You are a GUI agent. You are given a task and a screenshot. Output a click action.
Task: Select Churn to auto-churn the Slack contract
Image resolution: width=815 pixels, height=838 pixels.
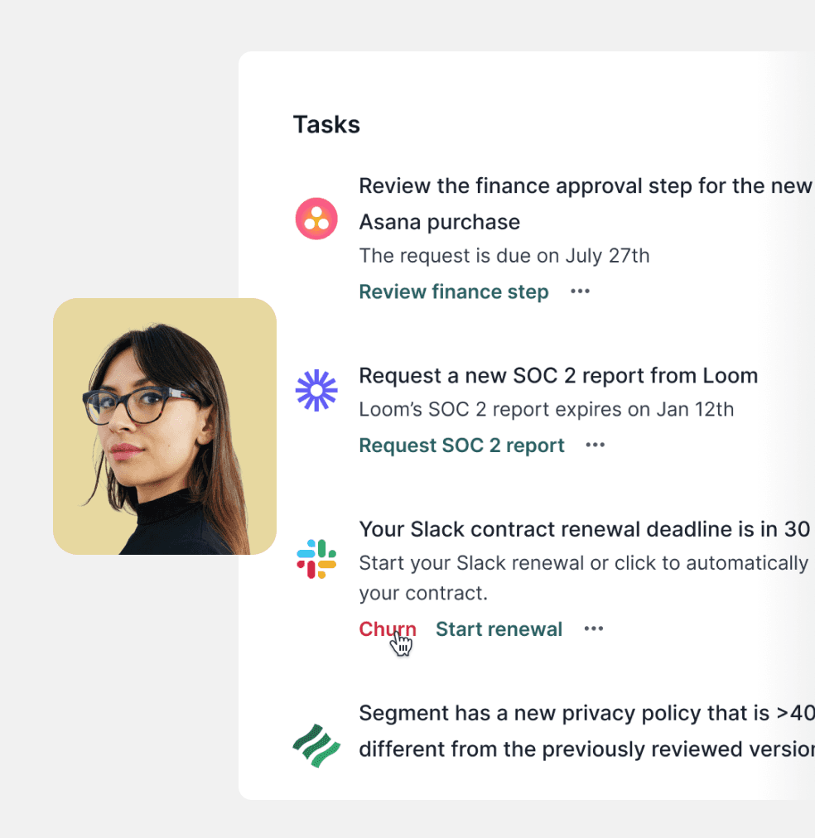tap(387, 628)
